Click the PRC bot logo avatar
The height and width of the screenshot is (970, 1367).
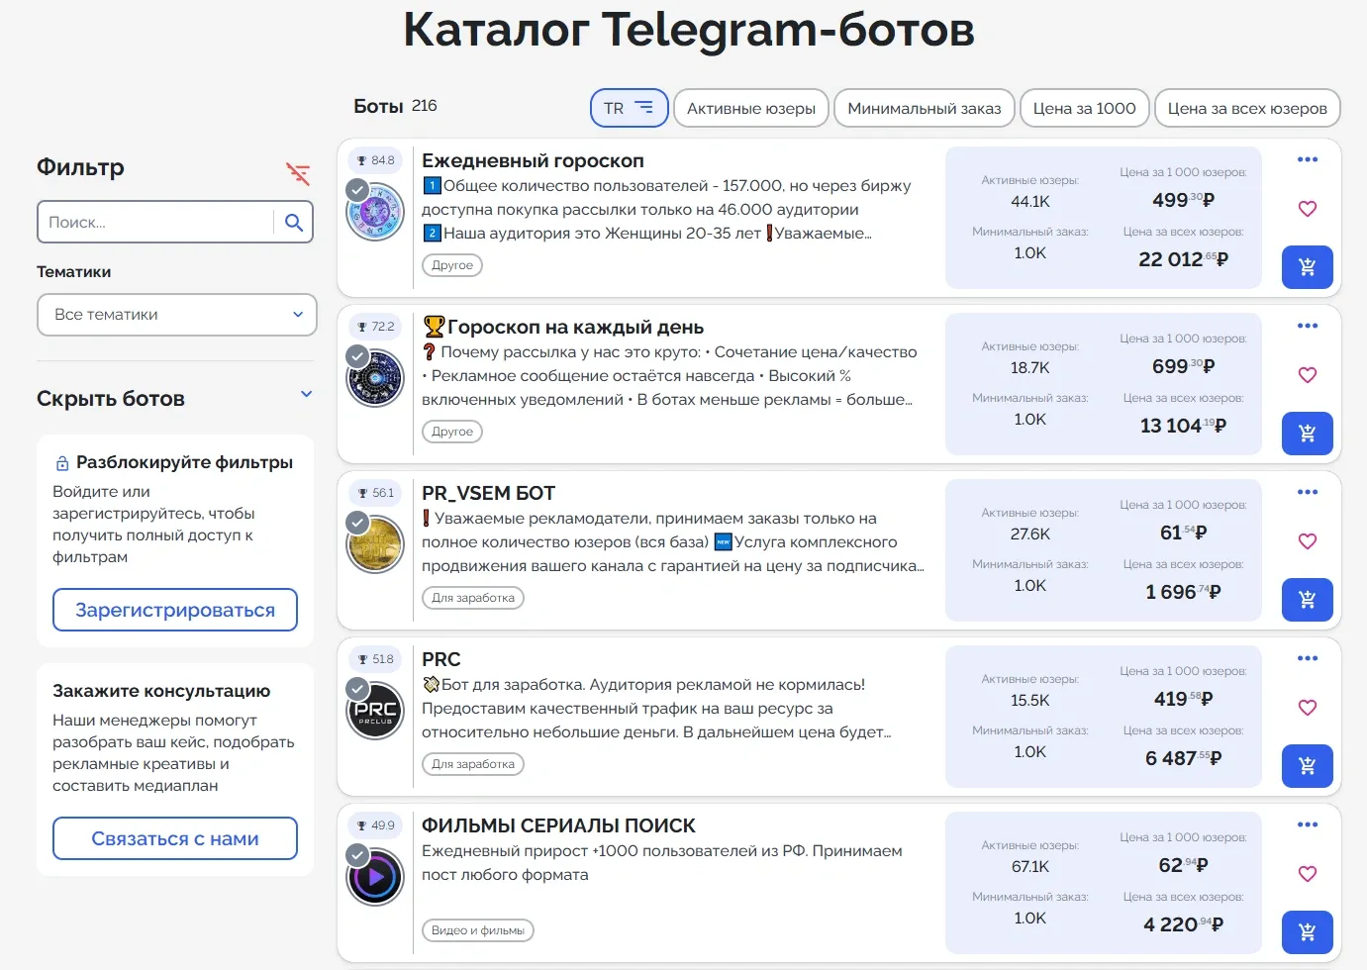click(375, 711)
